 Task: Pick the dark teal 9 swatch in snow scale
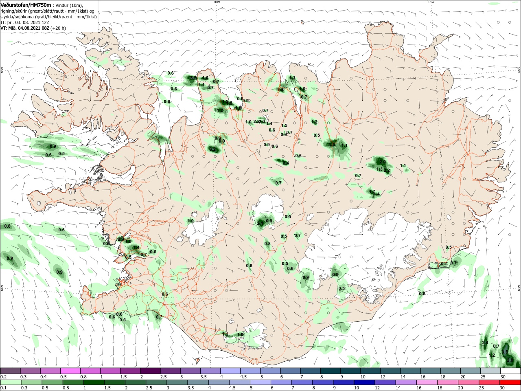350,371
